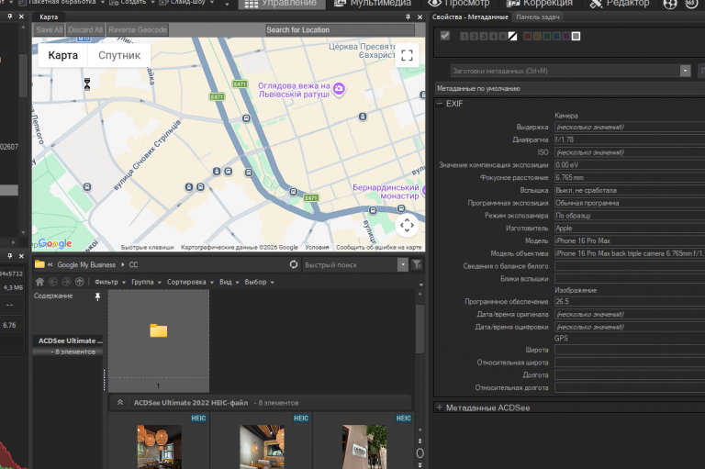
Task: Switch map to Спутник view
Action: click(x=119, y=55)
